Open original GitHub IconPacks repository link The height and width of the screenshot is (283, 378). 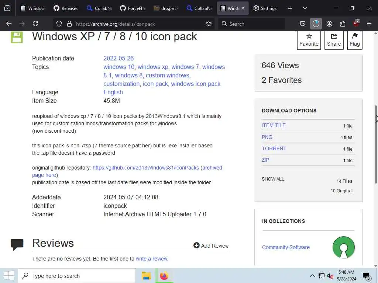click(x=145, y=168)
